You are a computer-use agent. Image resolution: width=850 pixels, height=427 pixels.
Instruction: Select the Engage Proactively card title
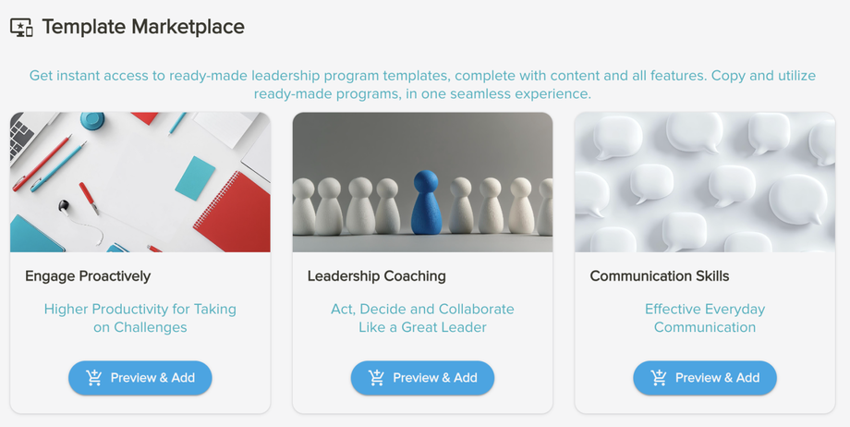88,275
